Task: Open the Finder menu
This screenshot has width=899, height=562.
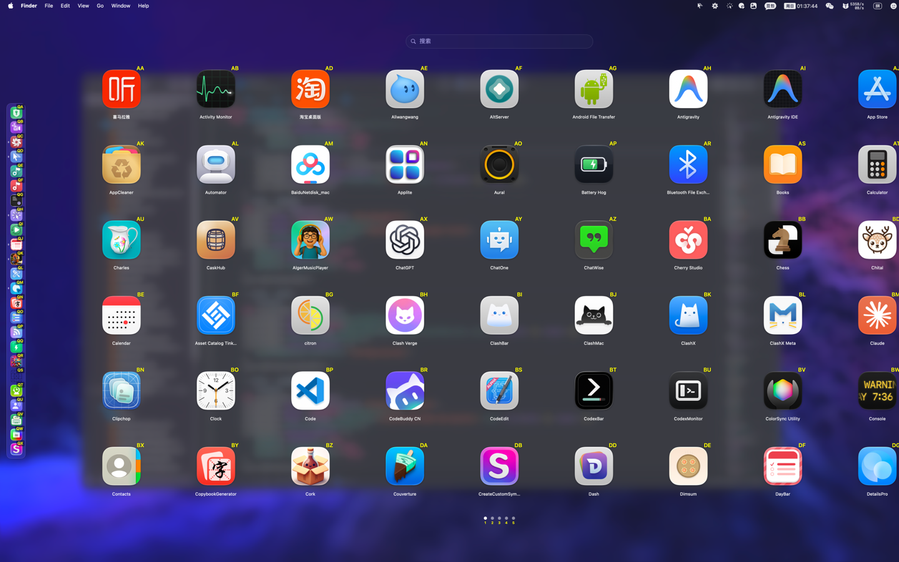Action: 29,6
